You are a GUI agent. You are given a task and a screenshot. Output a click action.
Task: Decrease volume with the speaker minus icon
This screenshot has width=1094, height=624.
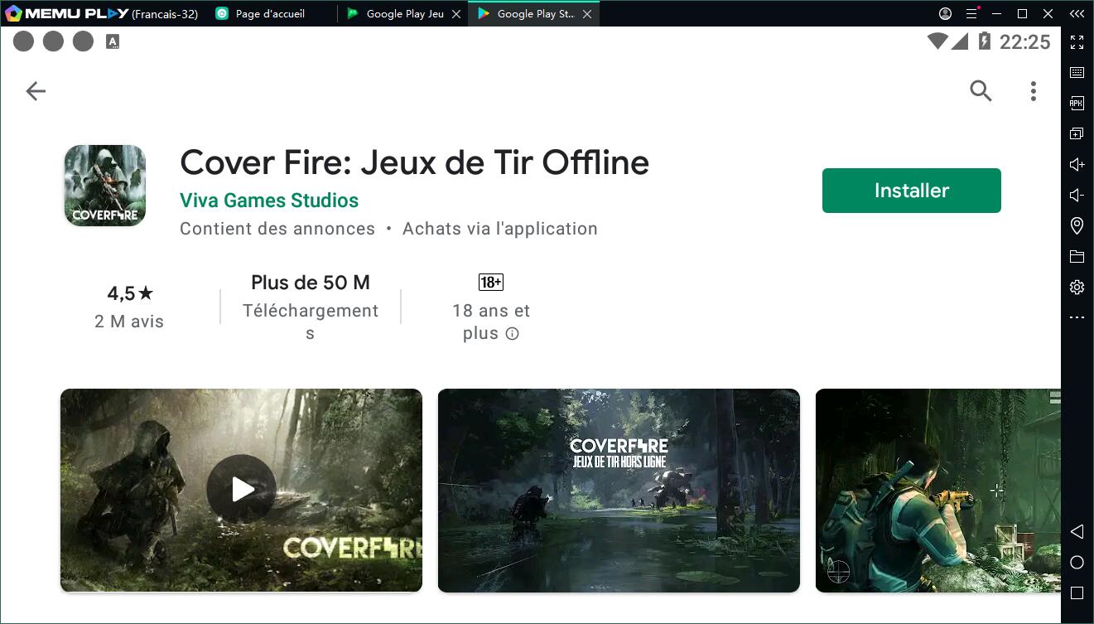tap(1077, 196)
